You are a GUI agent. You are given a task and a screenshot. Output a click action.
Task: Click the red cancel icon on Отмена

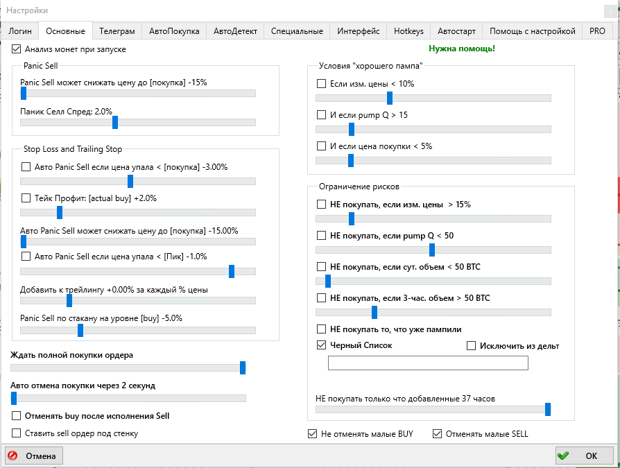pos(14,456)
